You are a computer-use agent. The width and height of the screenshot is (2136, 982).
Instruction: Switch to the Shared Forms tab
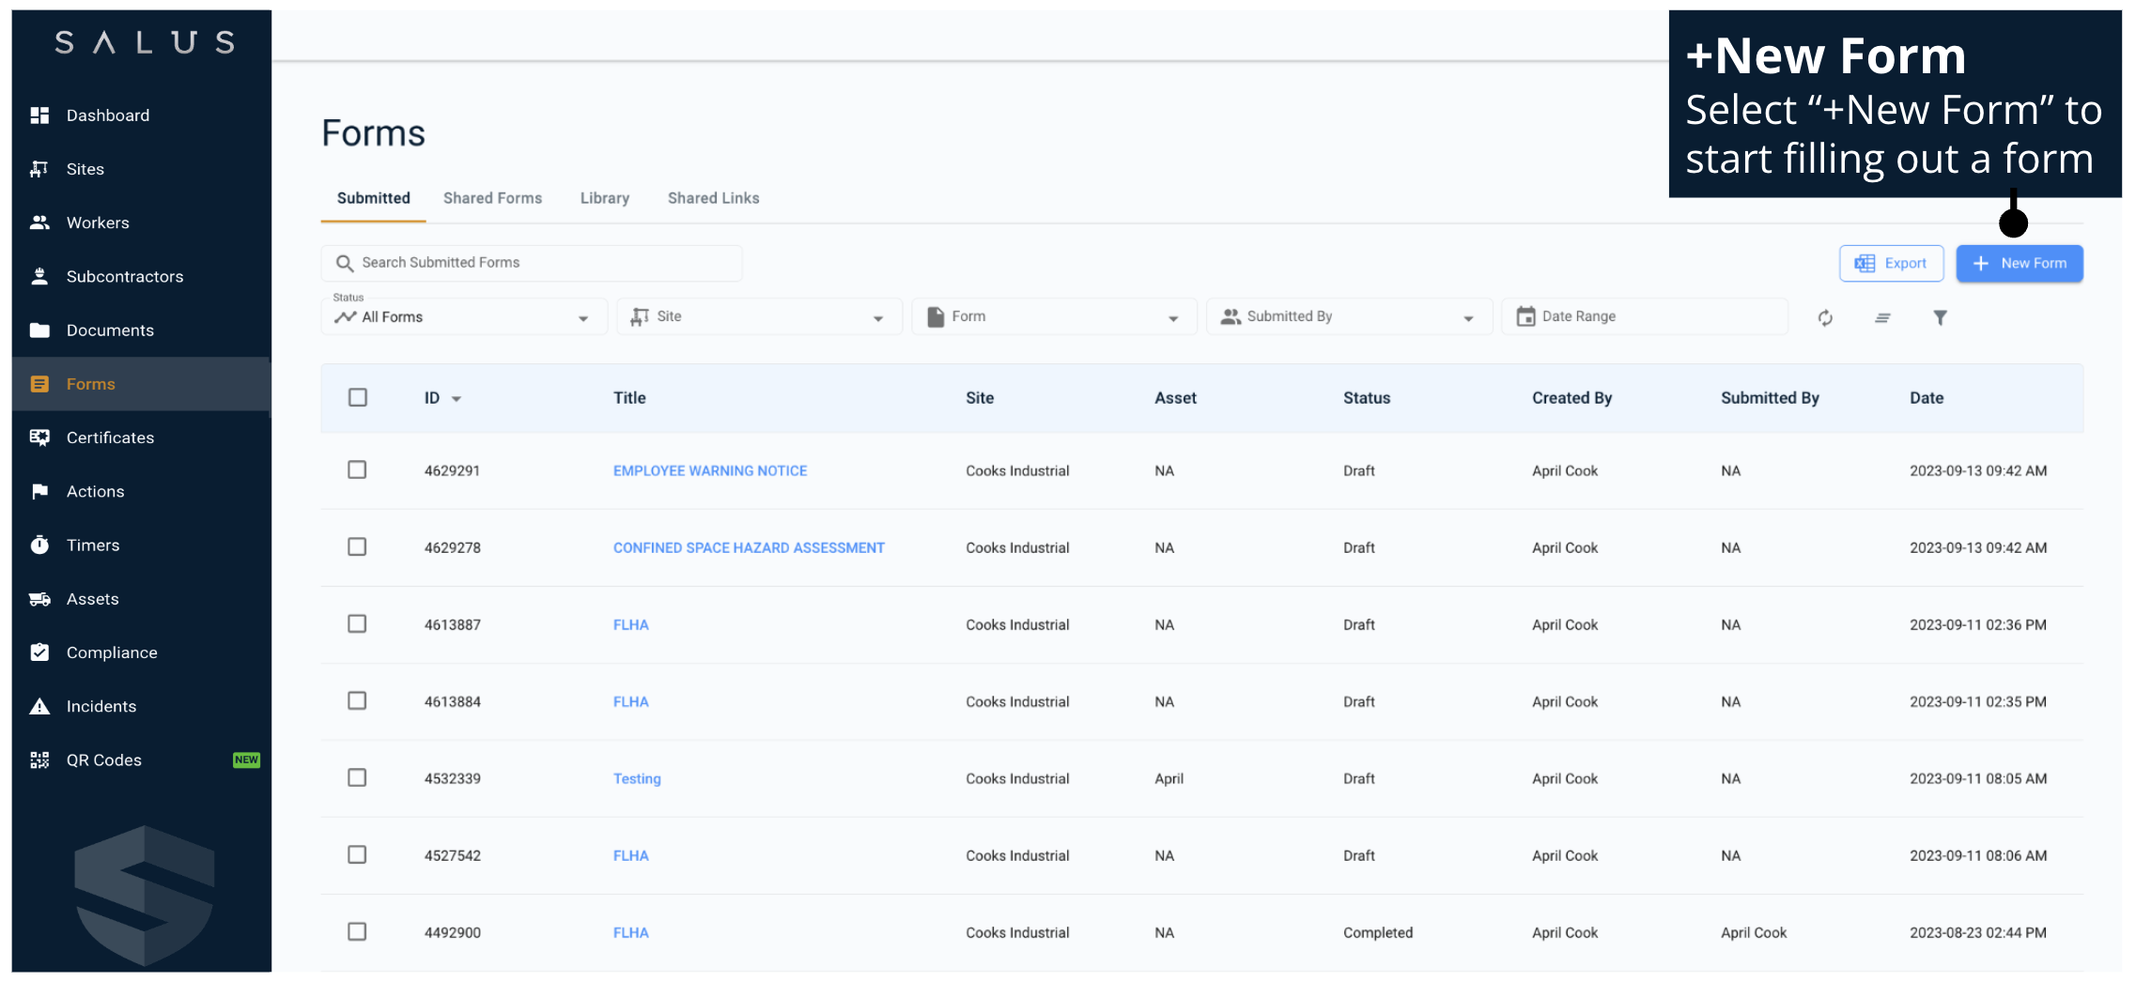pyautogui.click(x=492, y=198)
